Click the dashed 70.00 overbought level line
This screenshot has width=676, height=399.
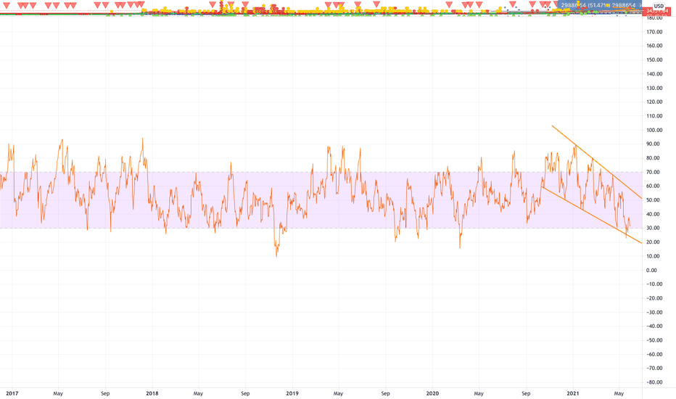[321, 172]
